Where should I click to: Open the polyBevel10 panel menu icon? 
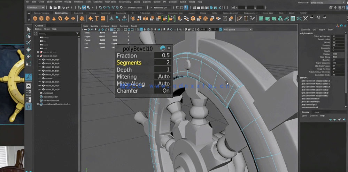tap(169, 48)
